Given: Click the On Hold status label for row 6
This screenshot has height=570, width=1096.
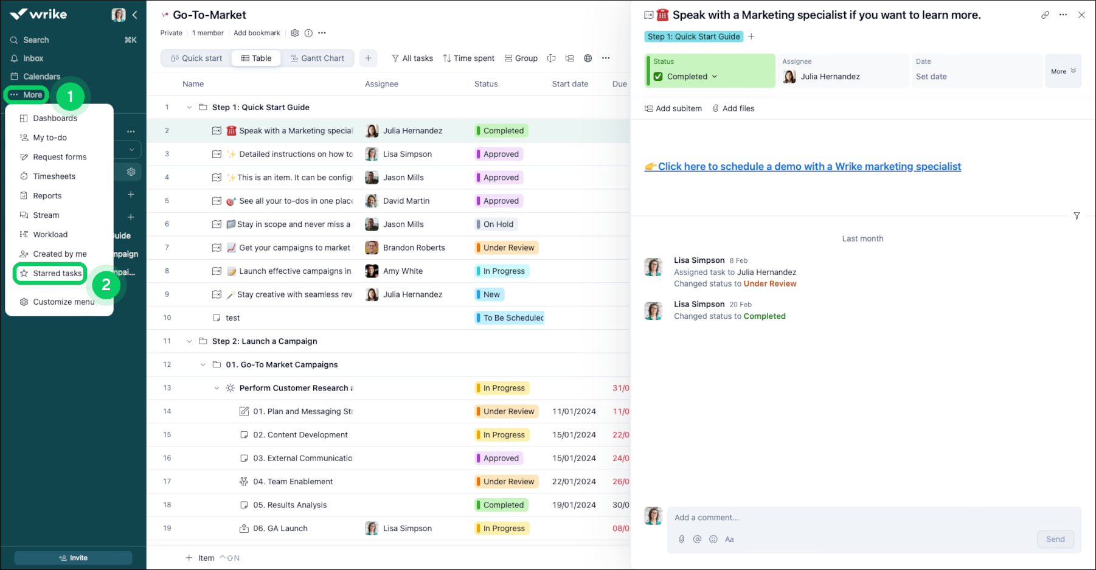Looking at the screenshot, I should (498, 224).
